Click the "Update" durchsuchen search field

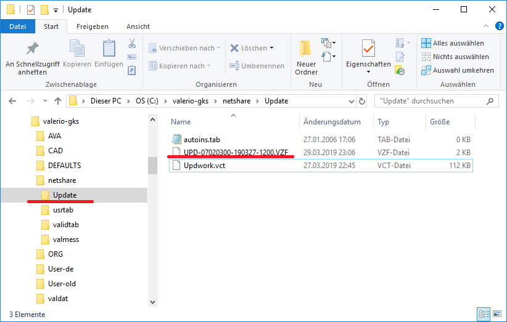[x=432, y=101]
